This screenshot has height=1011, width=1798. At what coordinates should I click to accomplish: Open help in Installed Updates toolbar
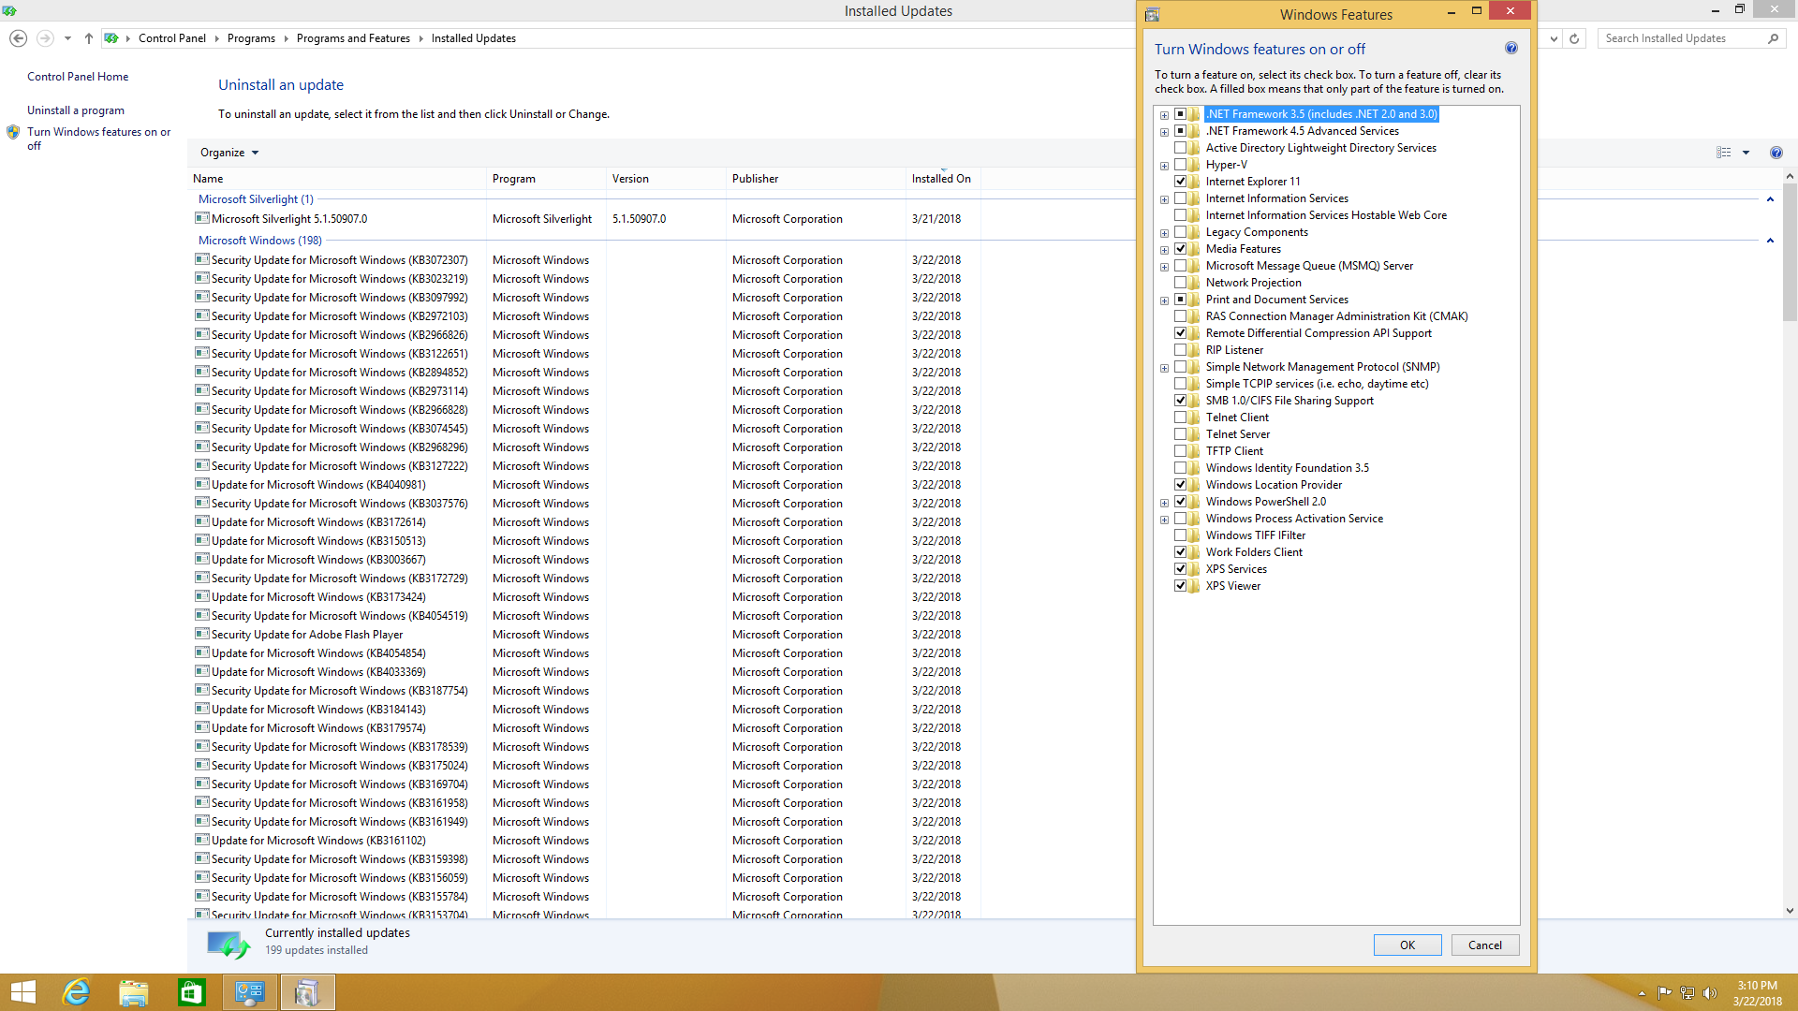(x=1776, y=153)
